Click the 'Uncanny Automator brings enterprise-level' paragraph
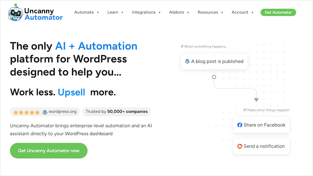The image size is (313, 176). tap(81, 130)
